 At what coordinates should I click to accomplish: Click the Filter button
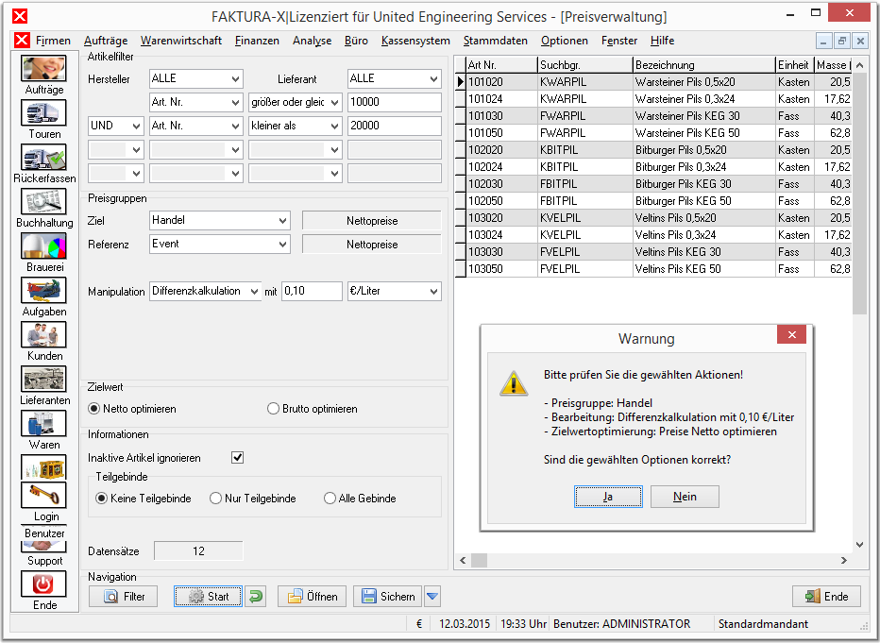click(123, 596)
